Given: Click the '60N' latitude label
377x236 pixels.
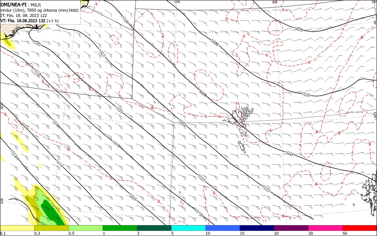Looking at the screenshot, I should (2, 201).
